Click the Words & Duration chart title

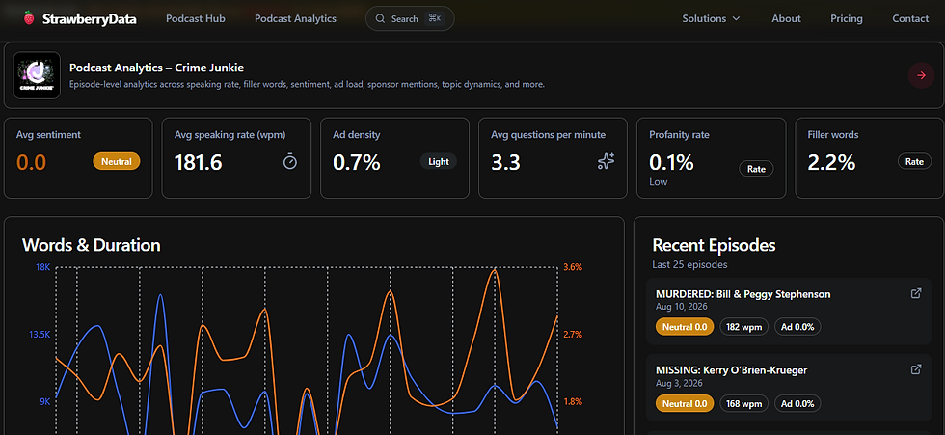91,245
